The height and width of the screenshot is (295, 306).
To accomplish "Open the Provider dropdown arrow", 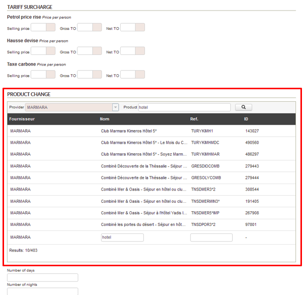I will click(x=115, y=107).
